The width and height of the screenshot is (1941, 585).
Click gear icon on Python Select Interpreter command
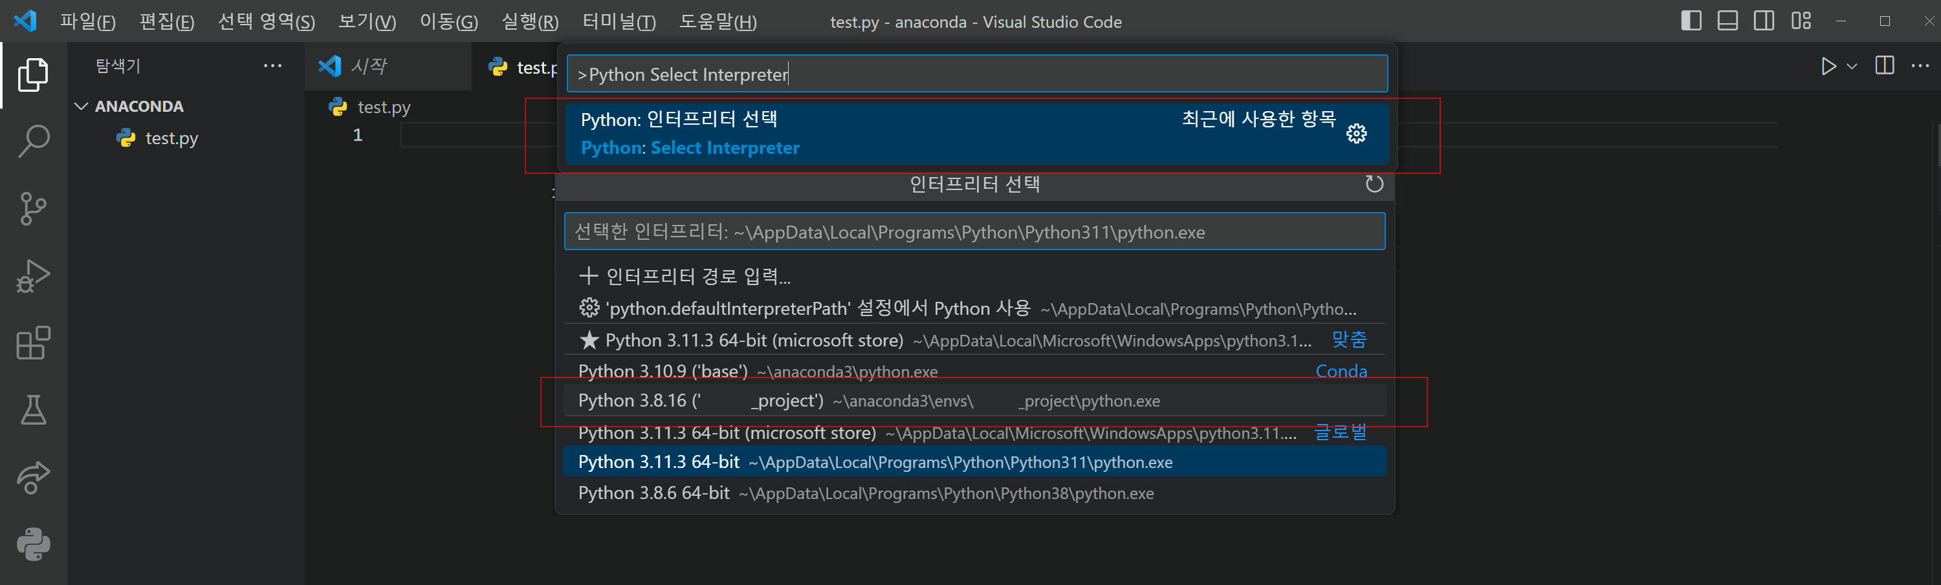[x=1356, y=134]
